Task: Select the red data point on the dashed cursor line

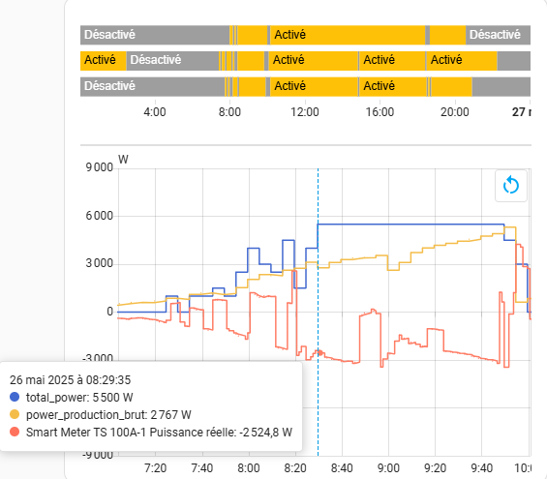Action: [x=320, y=352]
